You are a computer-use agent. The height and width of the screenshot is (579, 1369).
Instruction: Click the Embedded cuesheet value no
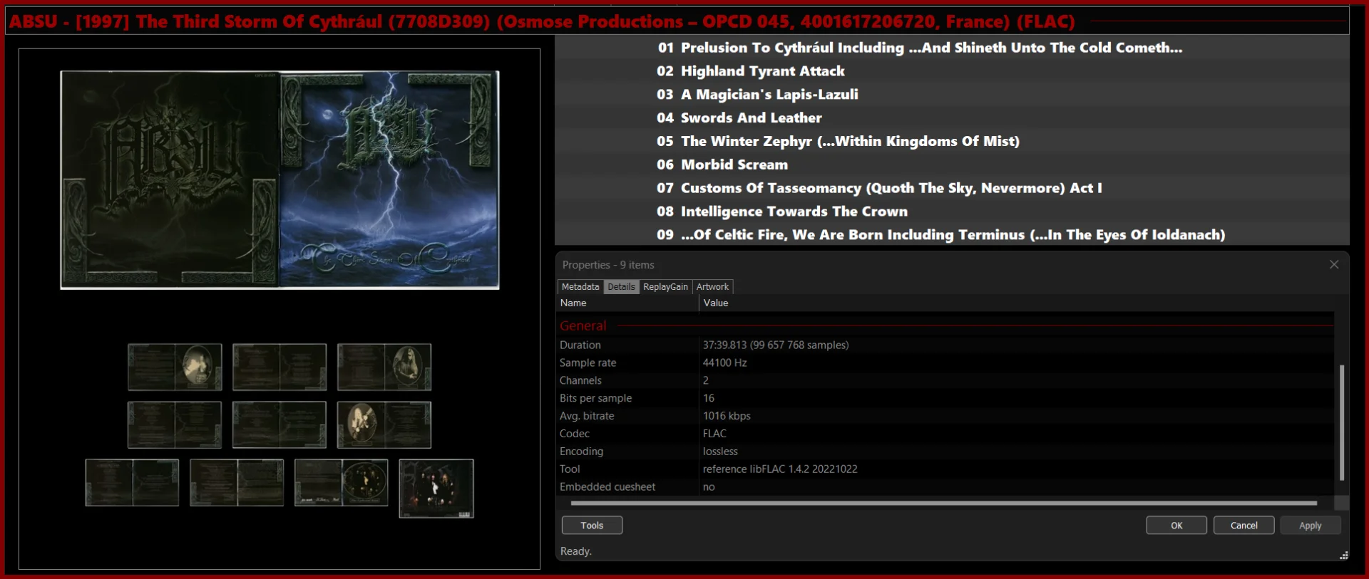709,487
